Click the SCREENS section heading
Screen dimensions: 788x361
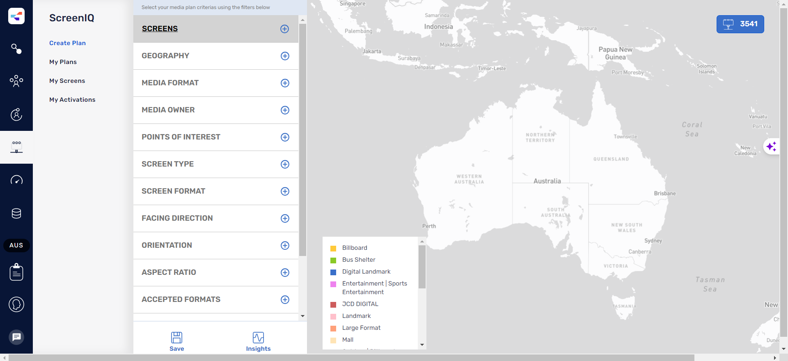click(160, 29)
